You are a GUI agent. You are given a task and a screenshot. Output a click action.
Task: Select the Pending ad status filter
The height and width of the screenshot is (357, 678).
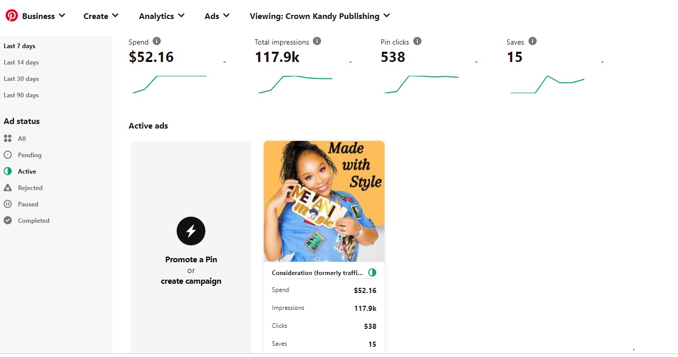(29, 155)
